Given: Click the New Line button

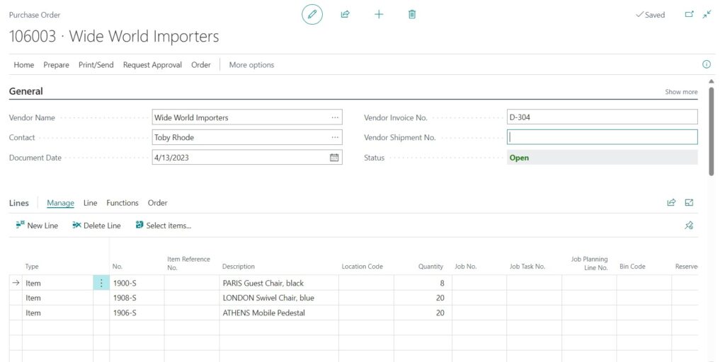Looking at the screenshot, I should pos(37,226).
